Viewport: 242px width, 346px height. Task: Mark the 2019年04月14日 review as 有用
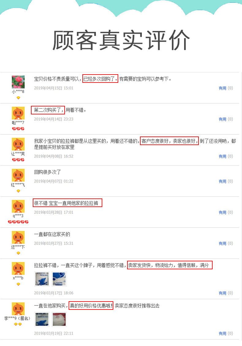[x=222, y=119]
